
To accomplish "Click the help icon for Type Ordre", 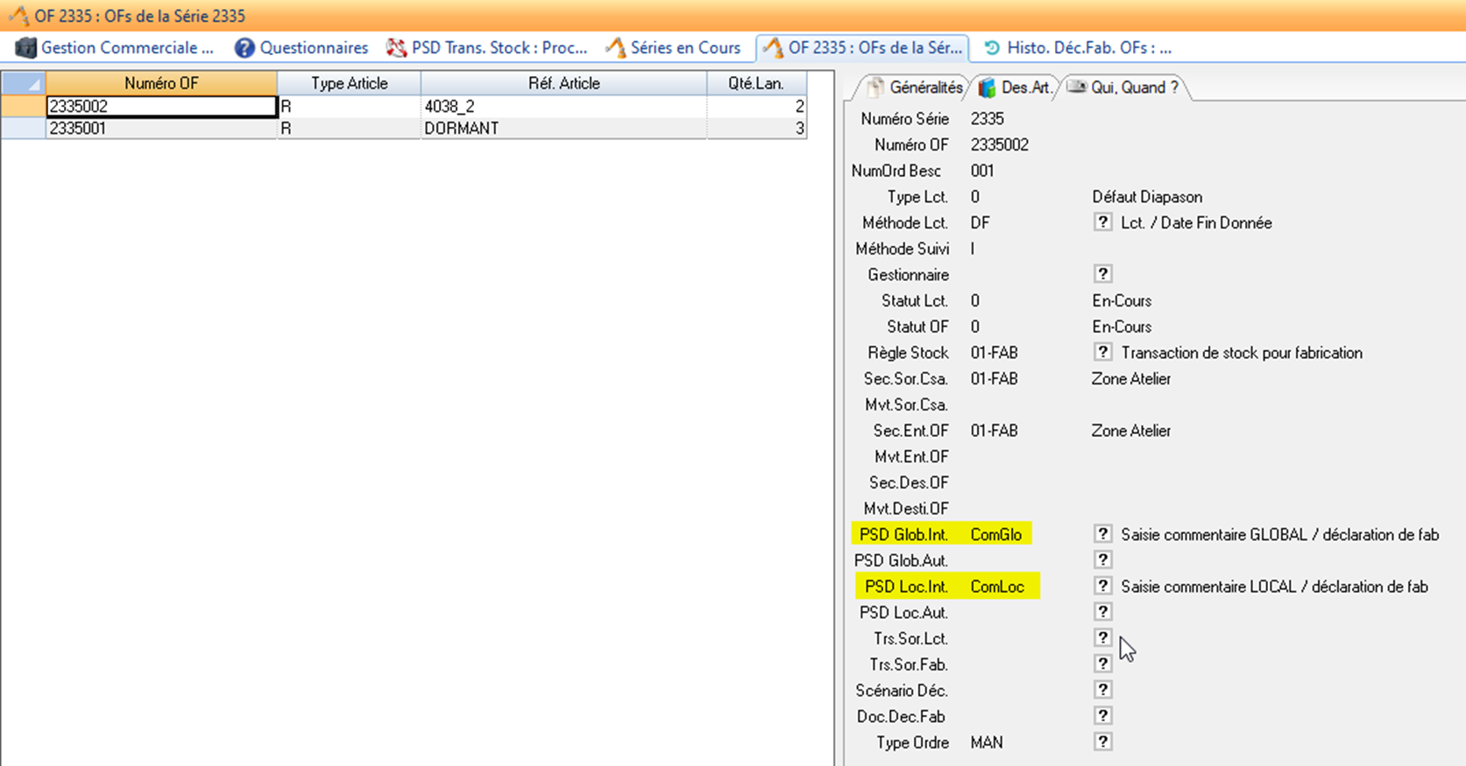I will (x=1102, y=741).
